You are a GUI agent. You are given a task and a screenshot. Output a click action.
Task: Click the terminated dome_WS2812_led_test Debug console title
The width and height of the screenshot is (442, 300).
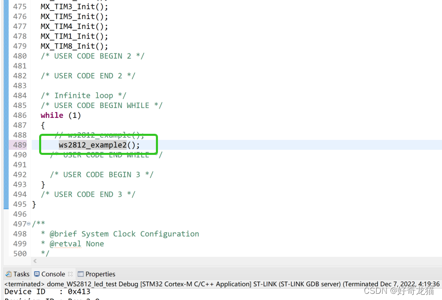(x=222, y=284)
